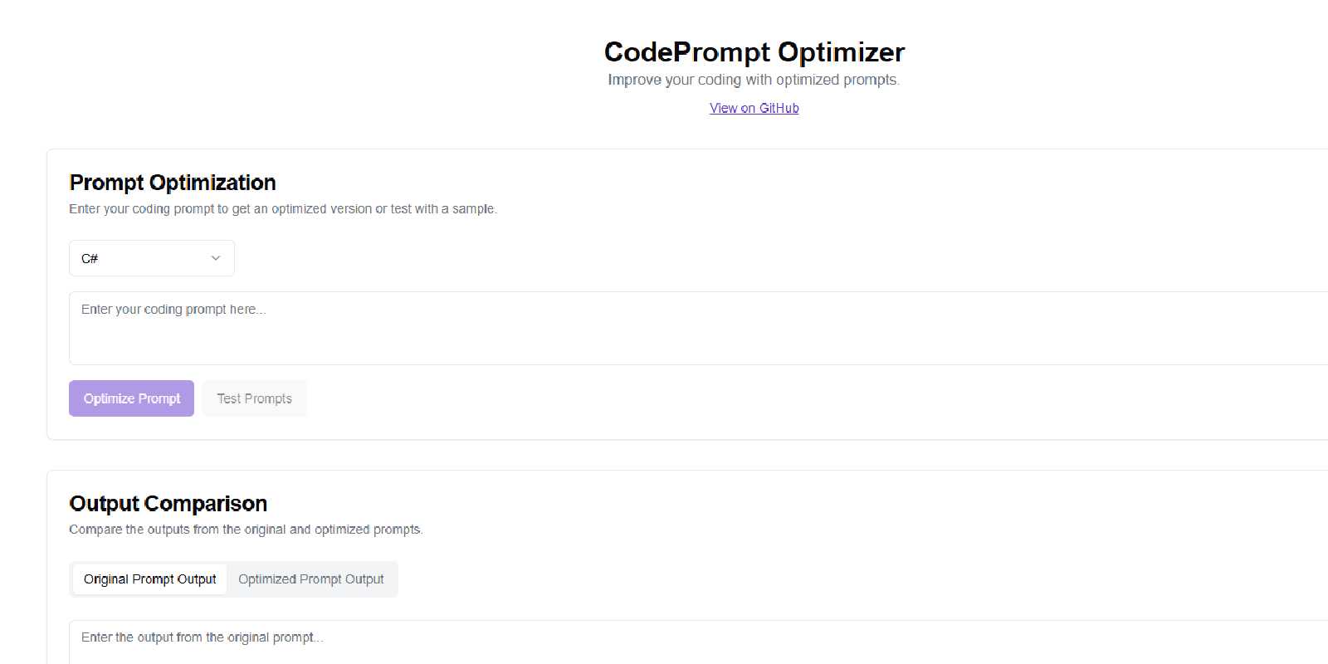This screenshot has width=1328, height=664.
Task: Click the 'Compare the outputs' description text
Action: tap(246, 530)
